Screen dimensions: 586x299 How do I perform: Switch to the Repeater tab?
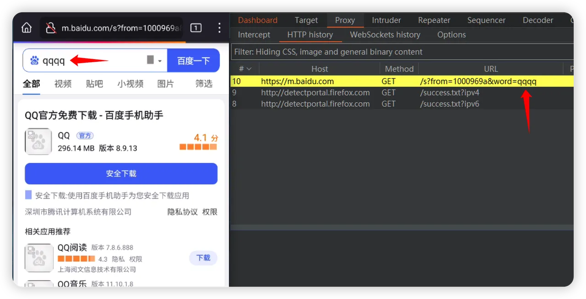click(x=434, y=20)
